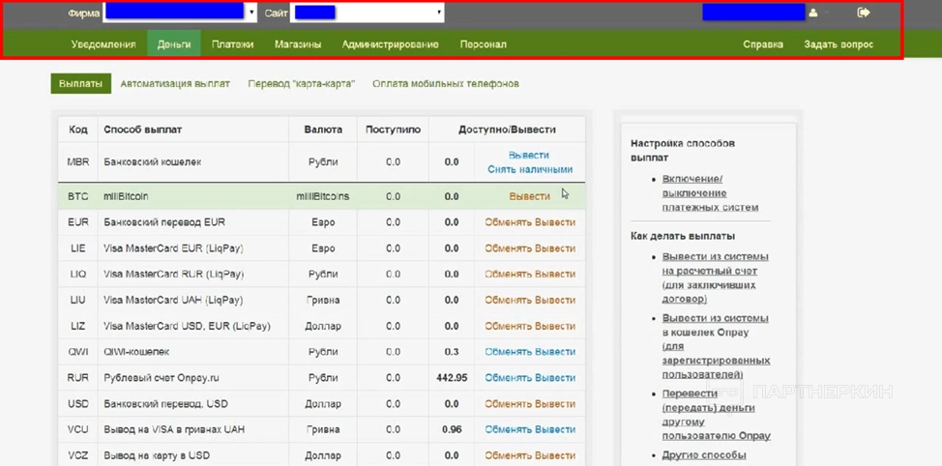
Task: Open the Перевод "карта-карта" tab
Action: (301, 84)
